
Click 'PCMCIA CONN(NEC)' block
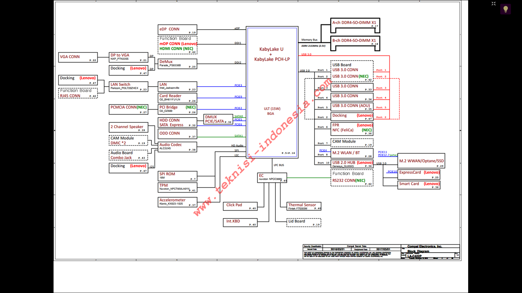pos(128,109)
